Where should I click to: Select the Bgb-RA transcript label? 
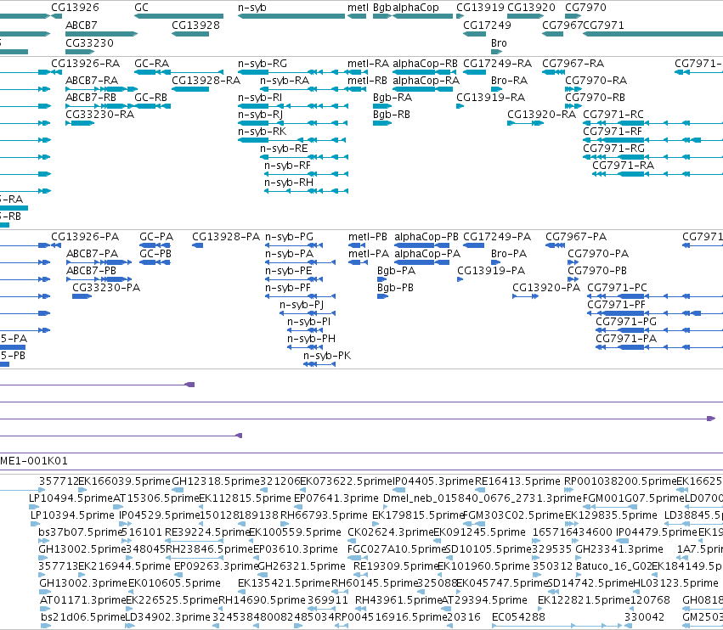[x=393, y=98]
